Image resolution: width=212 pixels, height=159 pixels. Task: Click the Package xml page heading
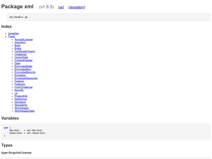coord(17,7)
